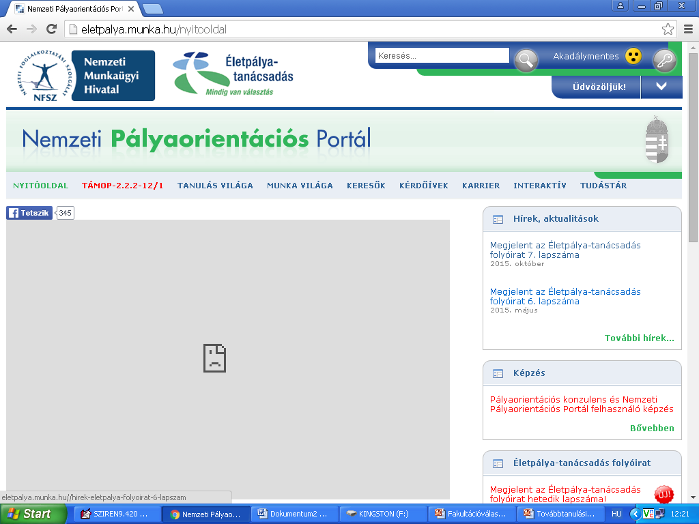
Task: Open the MUNKA VILÁGA menu
Action: click(300, 186)
